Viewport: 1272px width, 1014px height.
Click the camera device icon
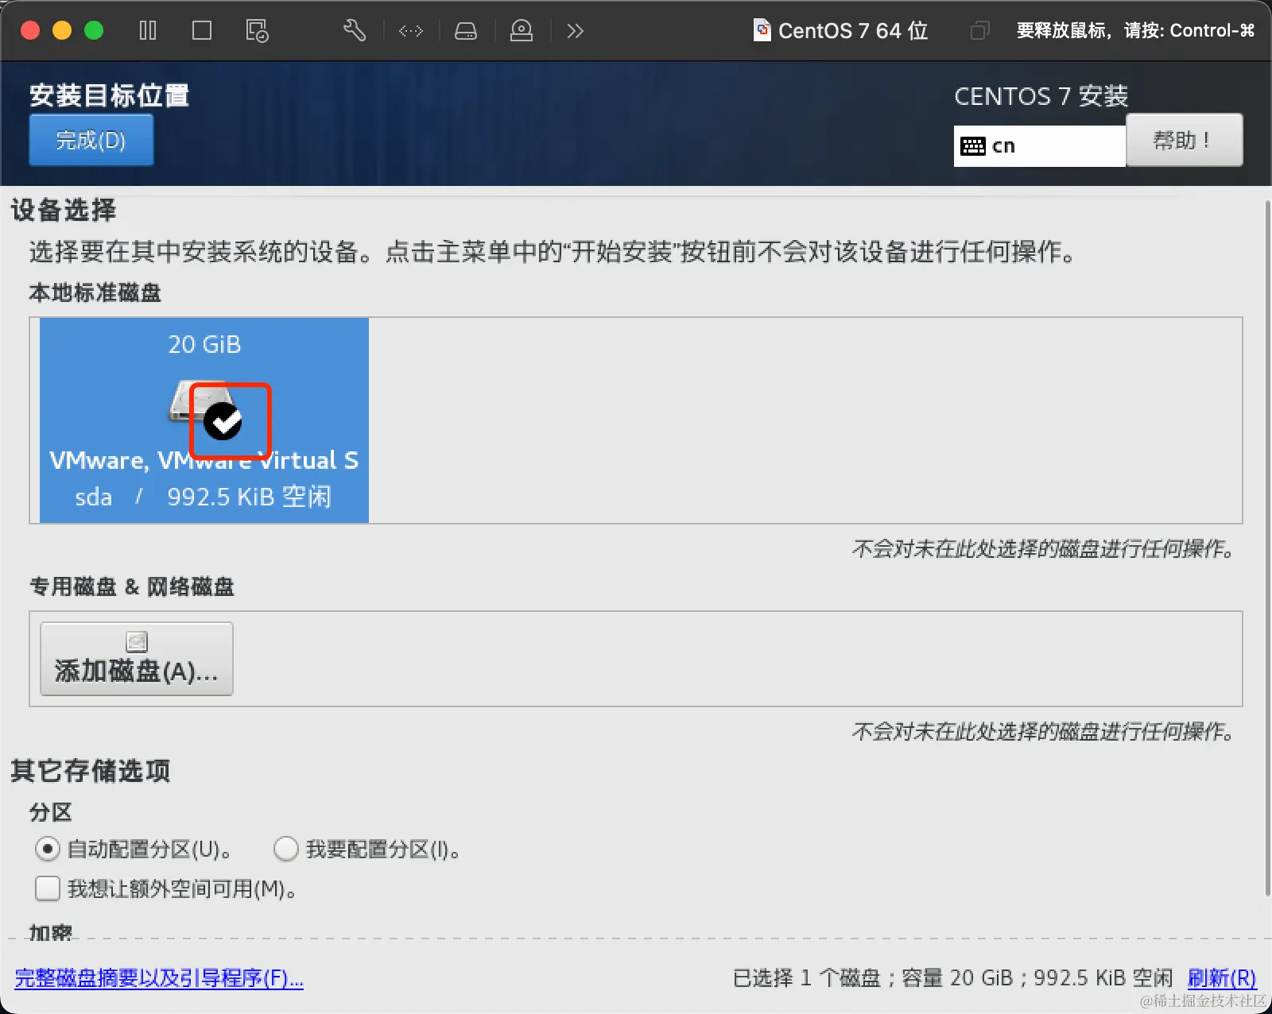pos(522,31)
